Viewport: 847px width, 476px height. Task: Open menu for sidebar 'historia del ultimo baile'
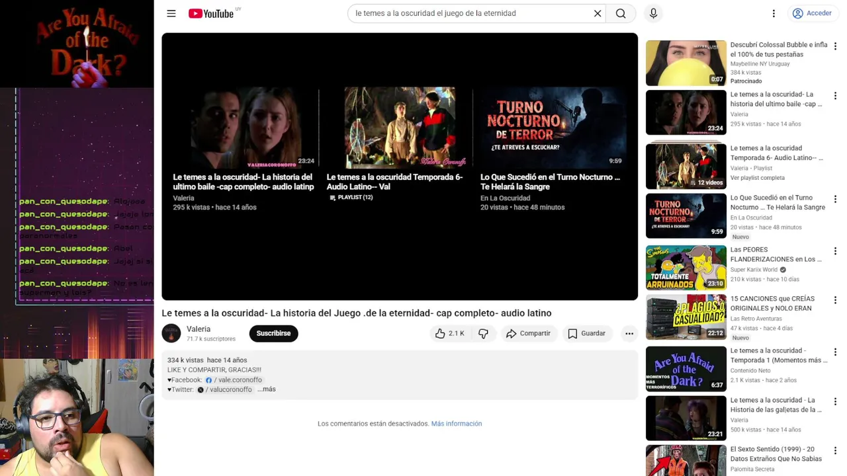pos(835,96)
